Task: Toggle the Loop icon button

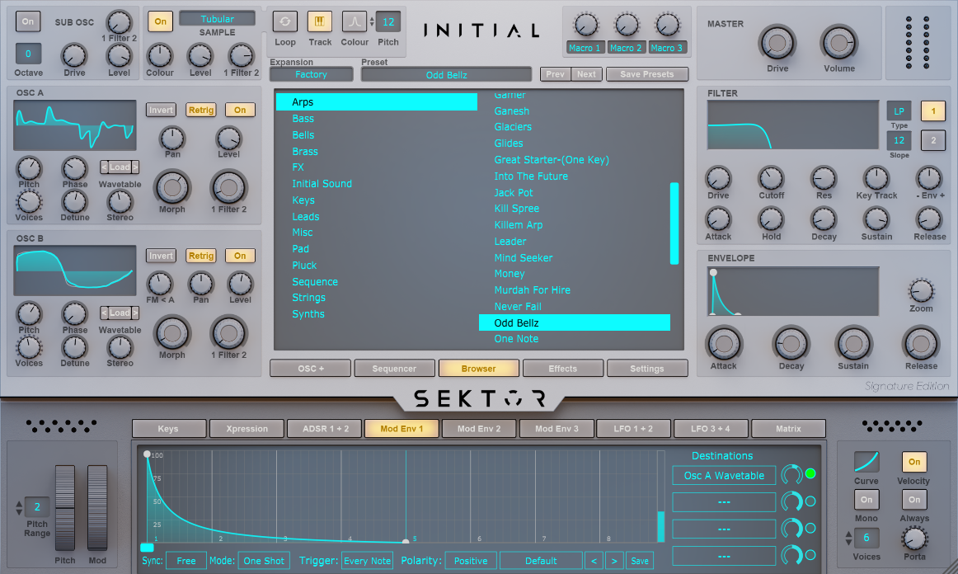Action: pos(284,22)
